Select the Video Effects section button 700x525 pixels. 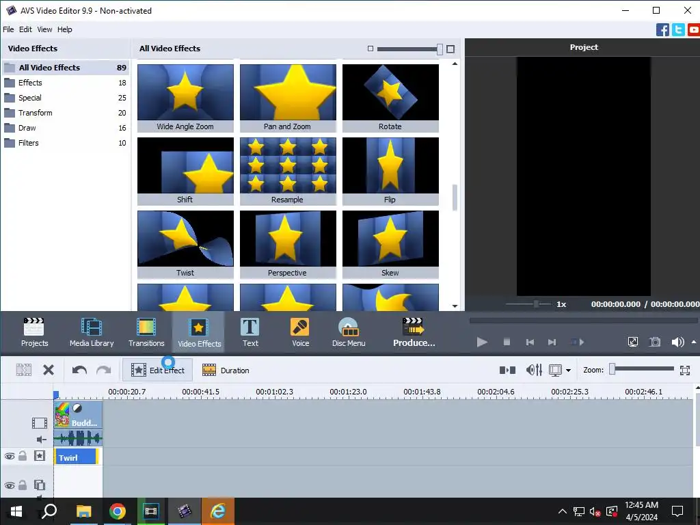[199, 332]
